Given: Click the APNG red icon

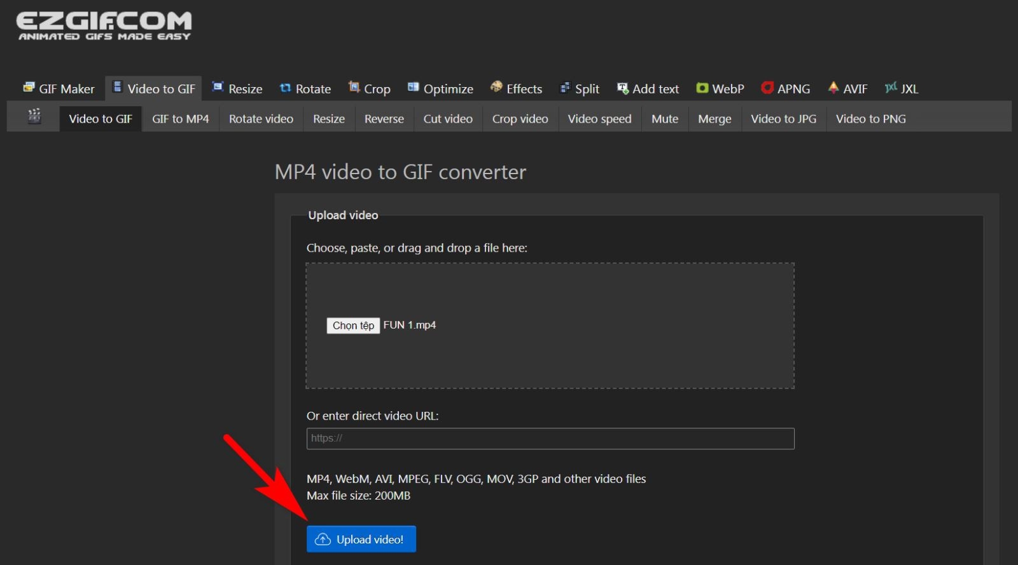Looking at the screenshot, I should coord(767,88).
